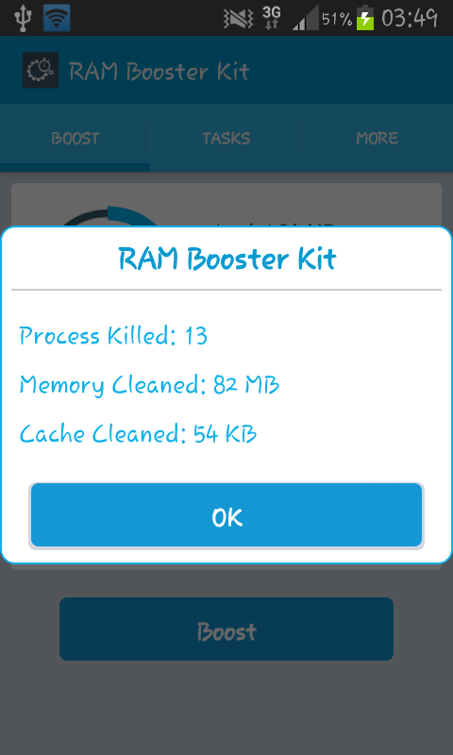This screenshot has width=453, height=755.
Task: Tap the USB connection status icon
Action: coord(22,18)
